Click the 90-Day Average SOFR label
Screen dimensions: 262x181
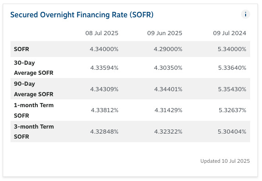34,89
